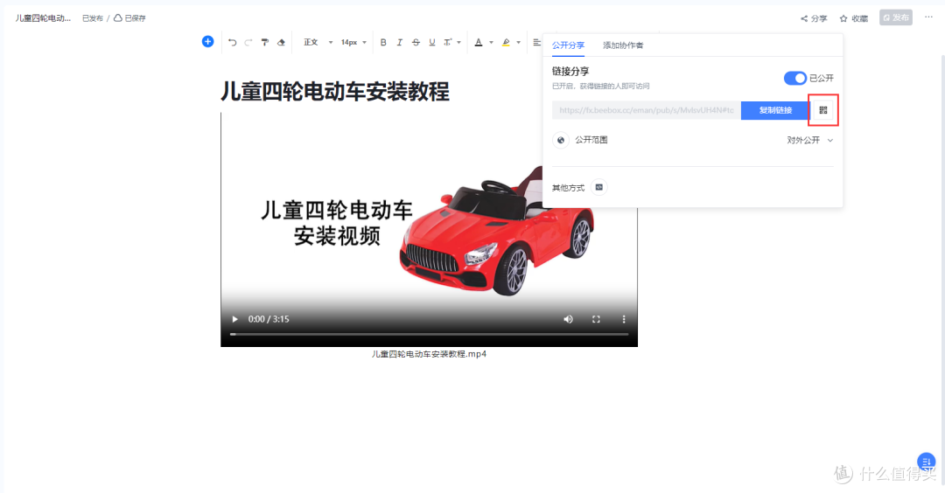Click the video progress bar
This screenshot has width=945, height=493.
click(429, 334)
